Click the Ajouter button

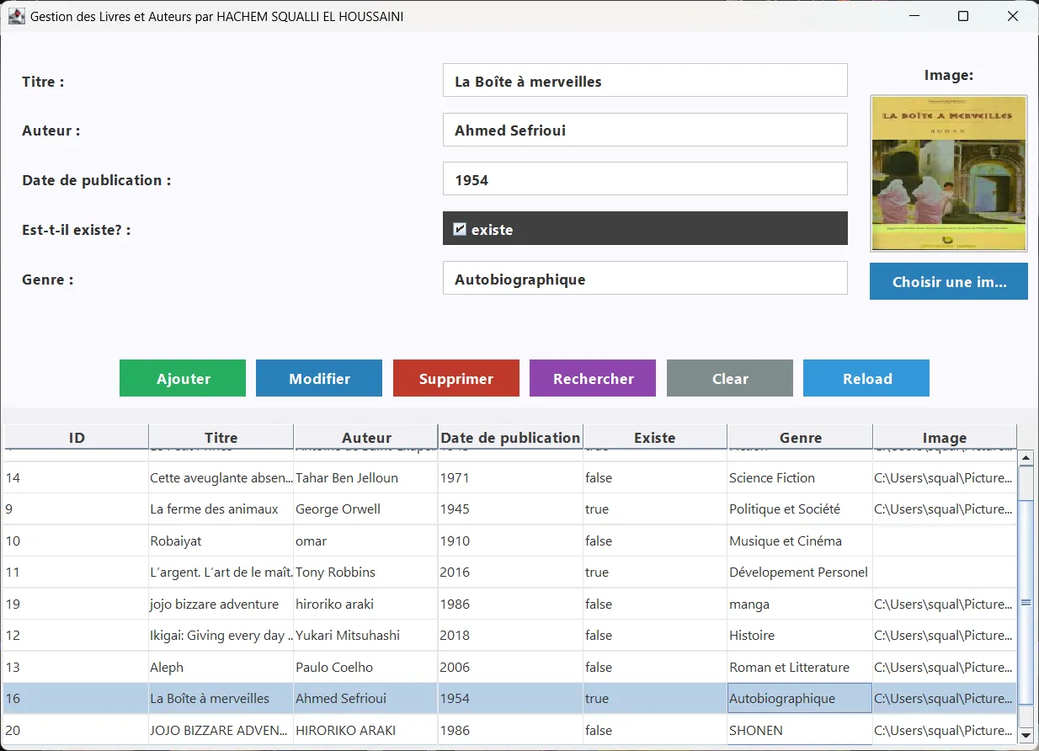pos(182,378)
